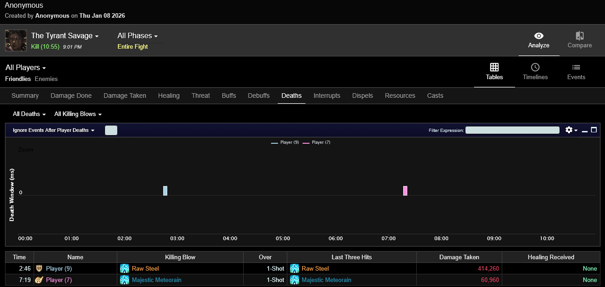Click the Entire Fight phase label

tap(133, 46)
